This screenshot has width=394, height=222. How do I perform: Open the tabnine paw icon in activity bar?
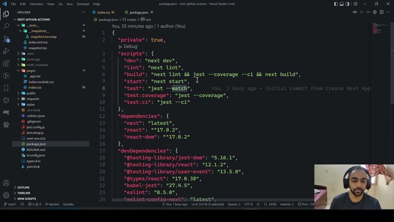pyautogui.click(x=6, y=125)
